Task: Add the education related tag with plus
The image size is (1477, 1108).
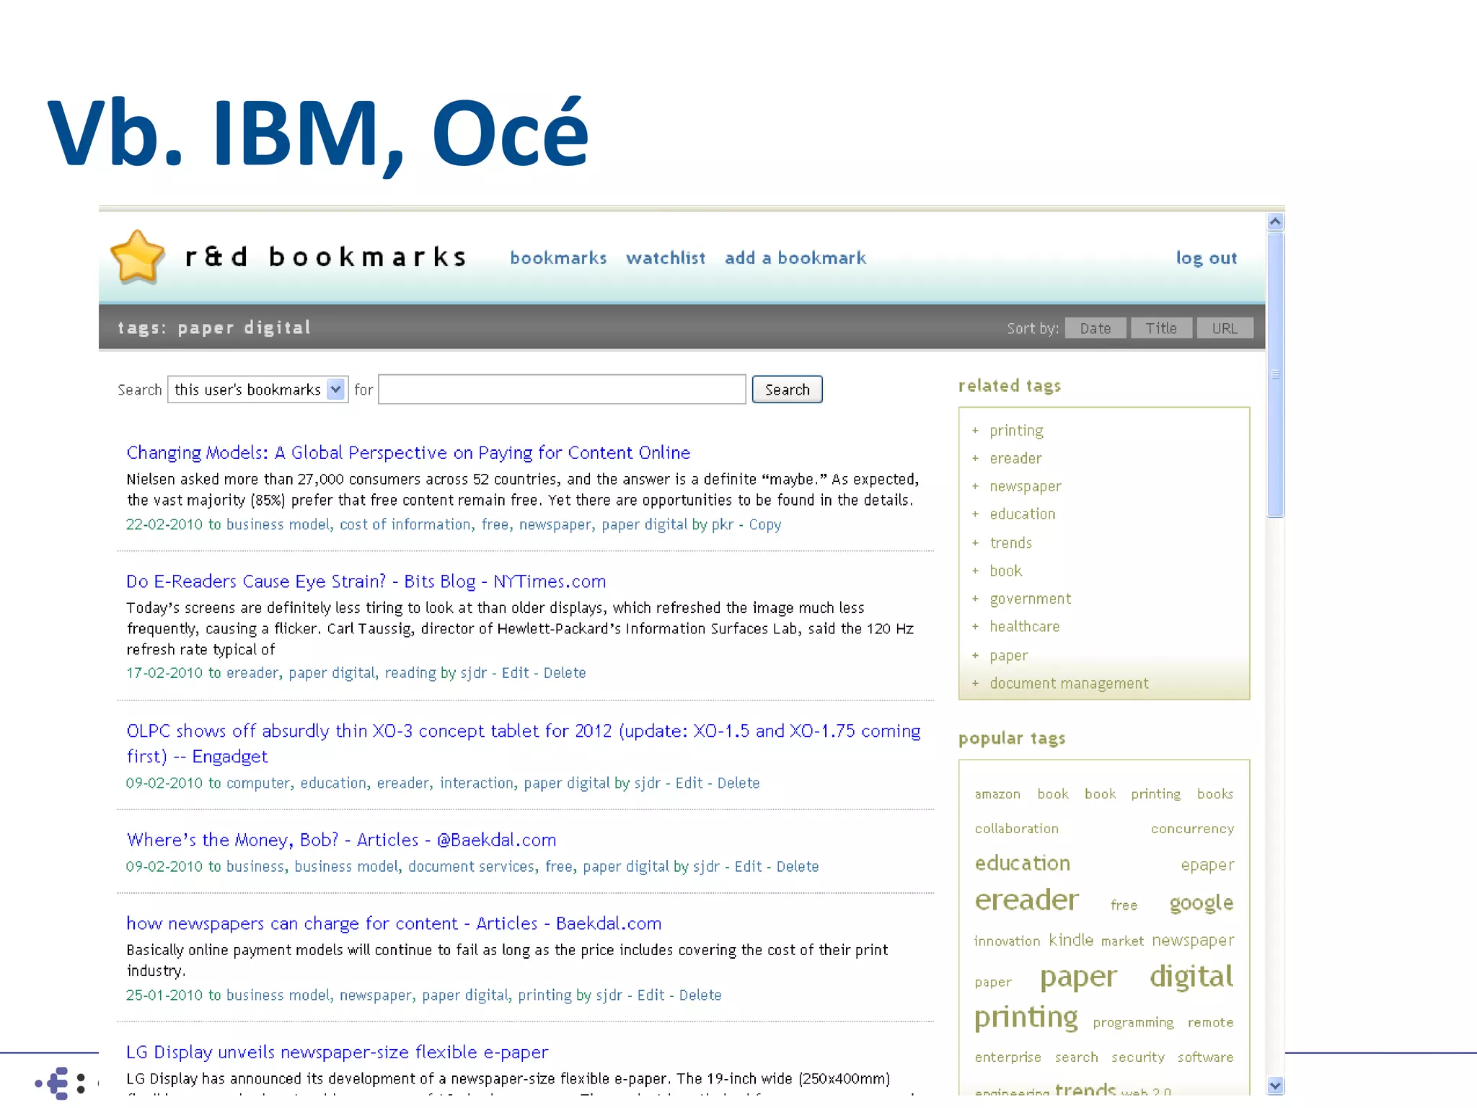Action: (x=975, y=514)
